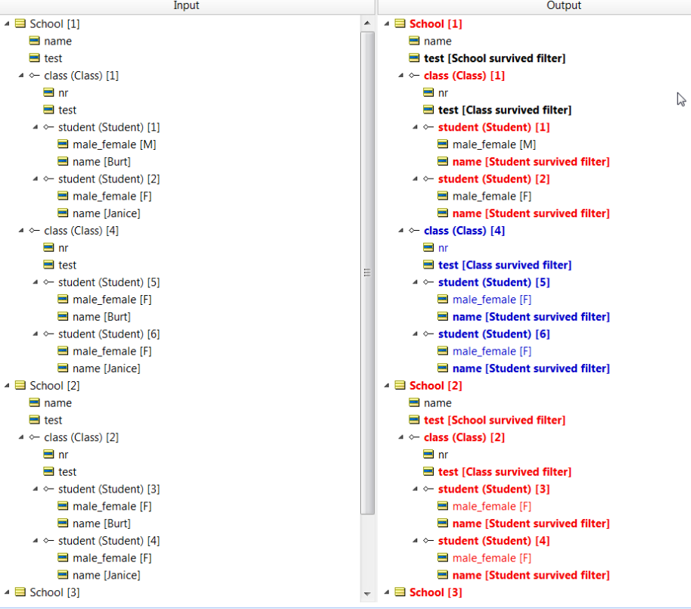Select 'student (Student) [1]' label in Input

(109, 127)
